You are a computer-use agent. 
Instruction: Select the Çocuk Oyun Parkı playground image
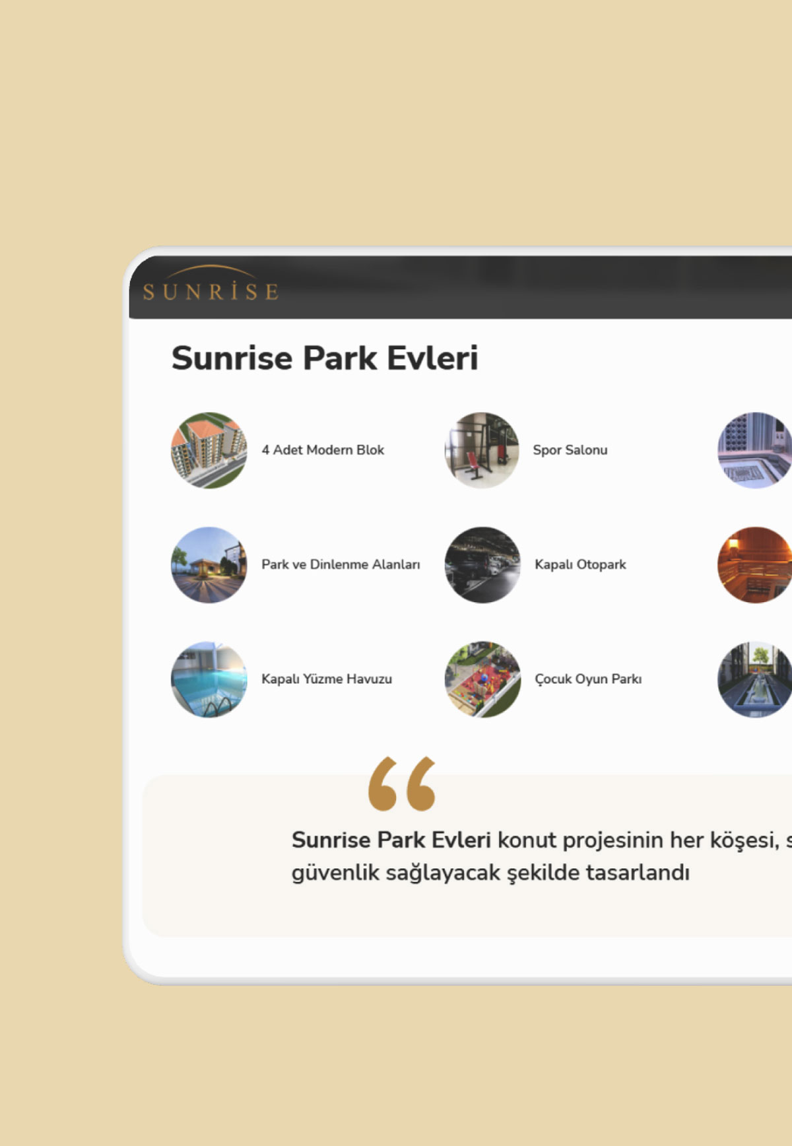[x=482, y=679]
